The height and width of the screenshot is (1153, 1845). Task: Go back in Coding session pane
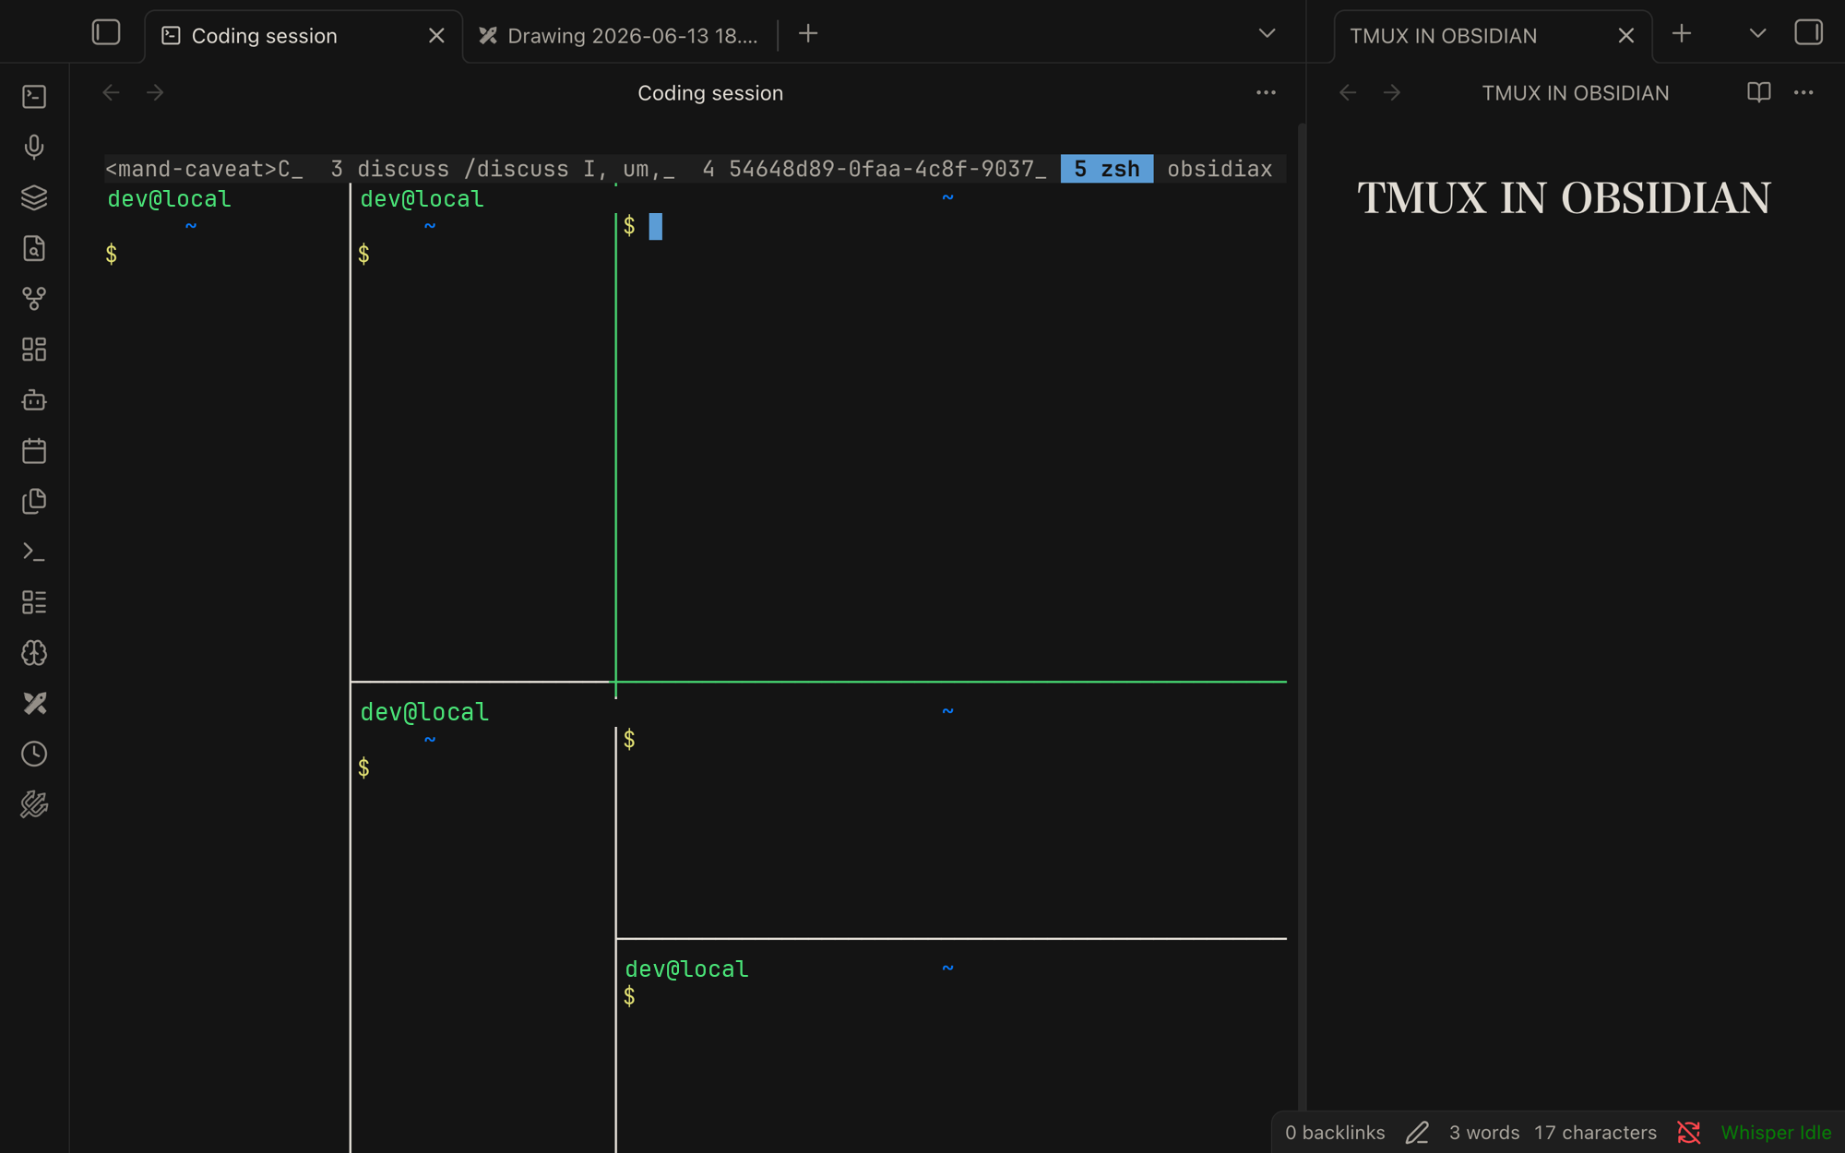tap(111, 93)
